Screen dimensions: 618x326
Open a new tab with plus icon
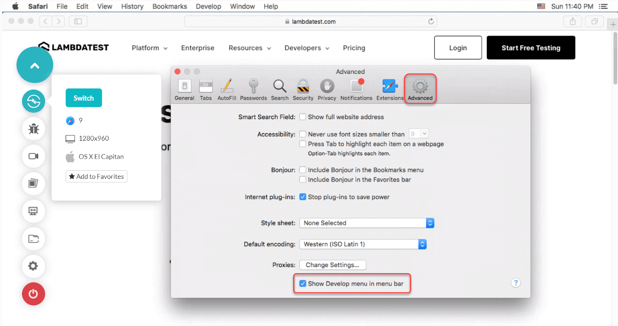[x=613, y=24]
